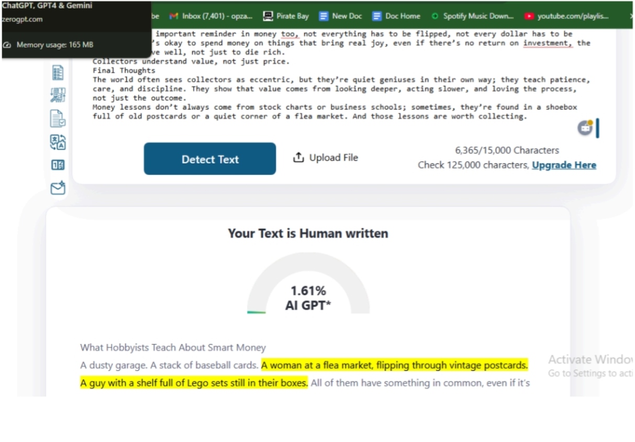
Task: Click "Check 125,000 characters," text
Action: coord(474,165)
